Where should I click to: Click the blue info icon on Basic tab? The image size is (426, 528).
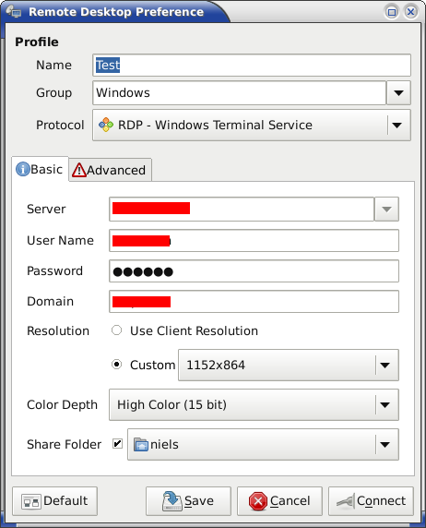tap(23, 169)
